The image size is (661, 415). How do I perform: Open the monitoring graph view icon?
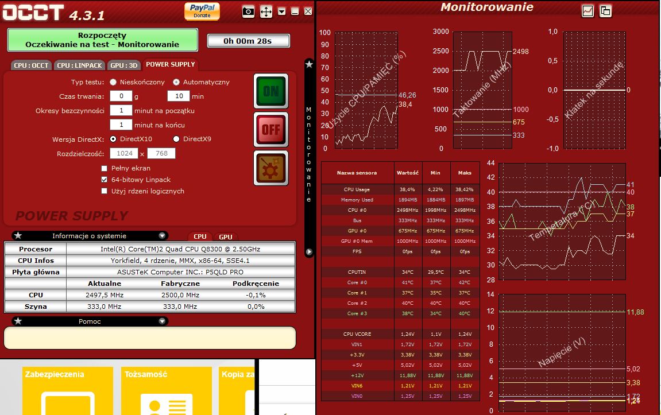click(587, 11)
